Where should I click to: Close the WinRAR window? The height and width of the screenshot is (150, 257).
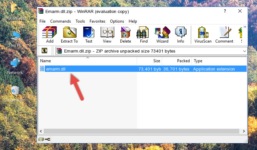[240, 11]
